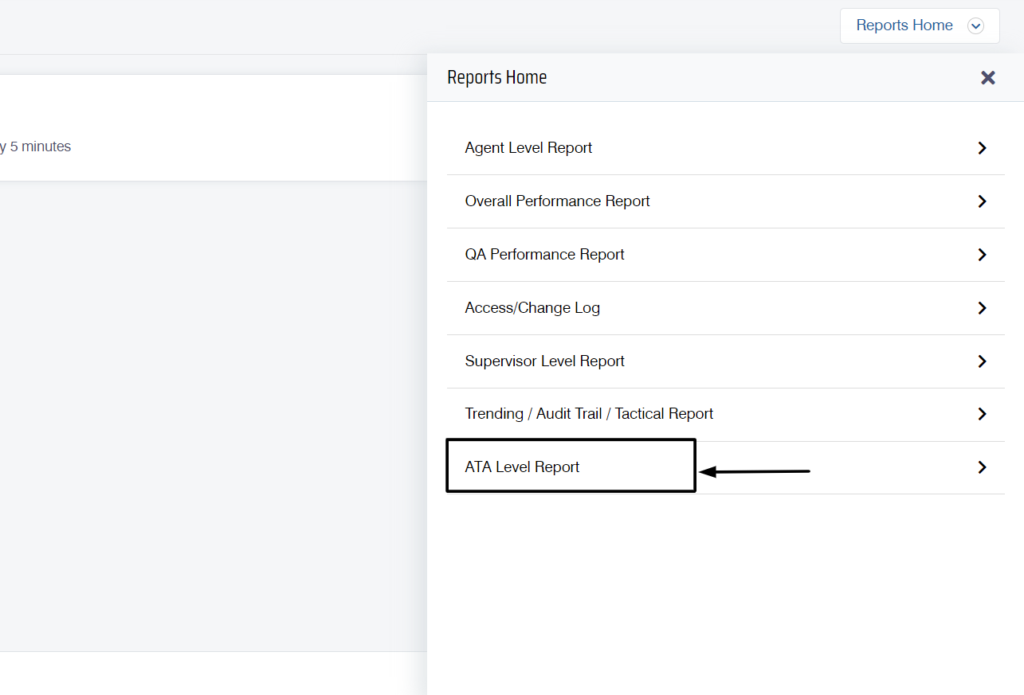
Task: Open the QA Performance Report
Action: click(725, 255)
